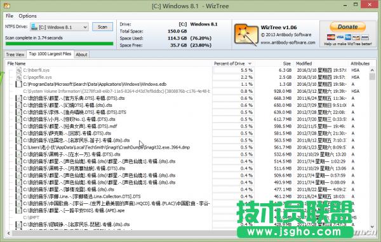Click the WizTree wizard folder logo

[x=246, y=35]
